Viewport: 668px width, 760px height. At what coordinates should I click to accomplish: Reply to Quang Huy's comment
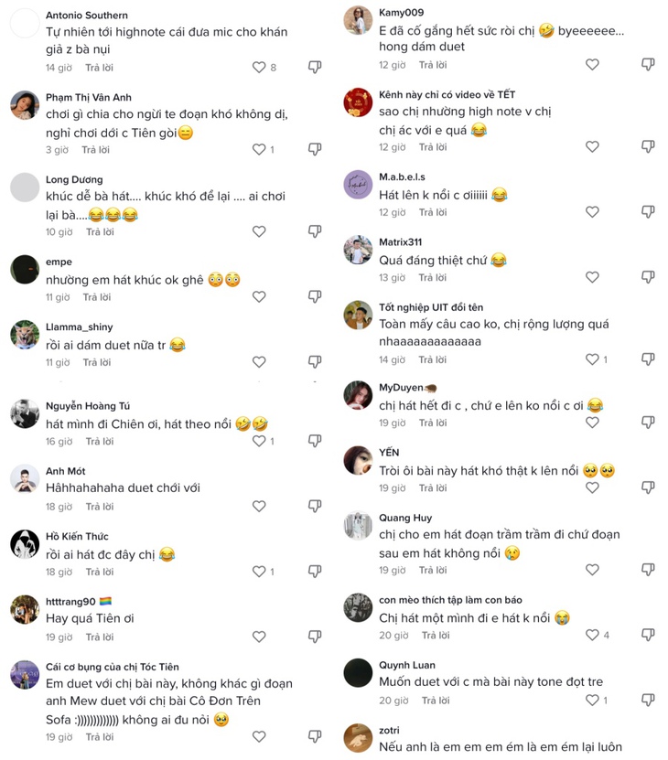pyautogui.click(x=433, y=570)
